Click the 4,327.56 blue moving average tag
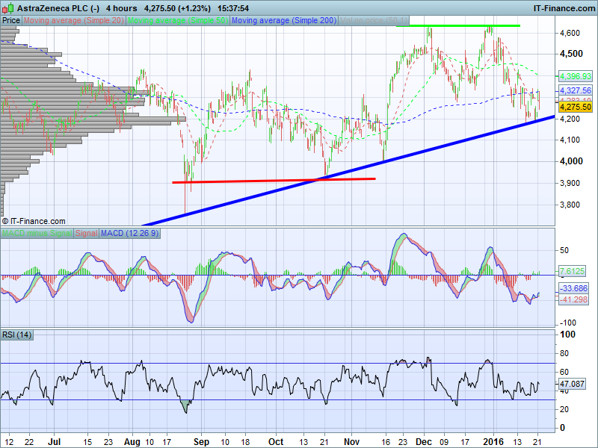This screenshot has width=598, height=448. 576,90
